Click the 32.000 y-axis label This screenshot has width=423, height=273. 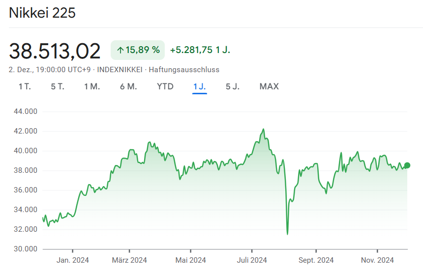(x=26, y=229)
